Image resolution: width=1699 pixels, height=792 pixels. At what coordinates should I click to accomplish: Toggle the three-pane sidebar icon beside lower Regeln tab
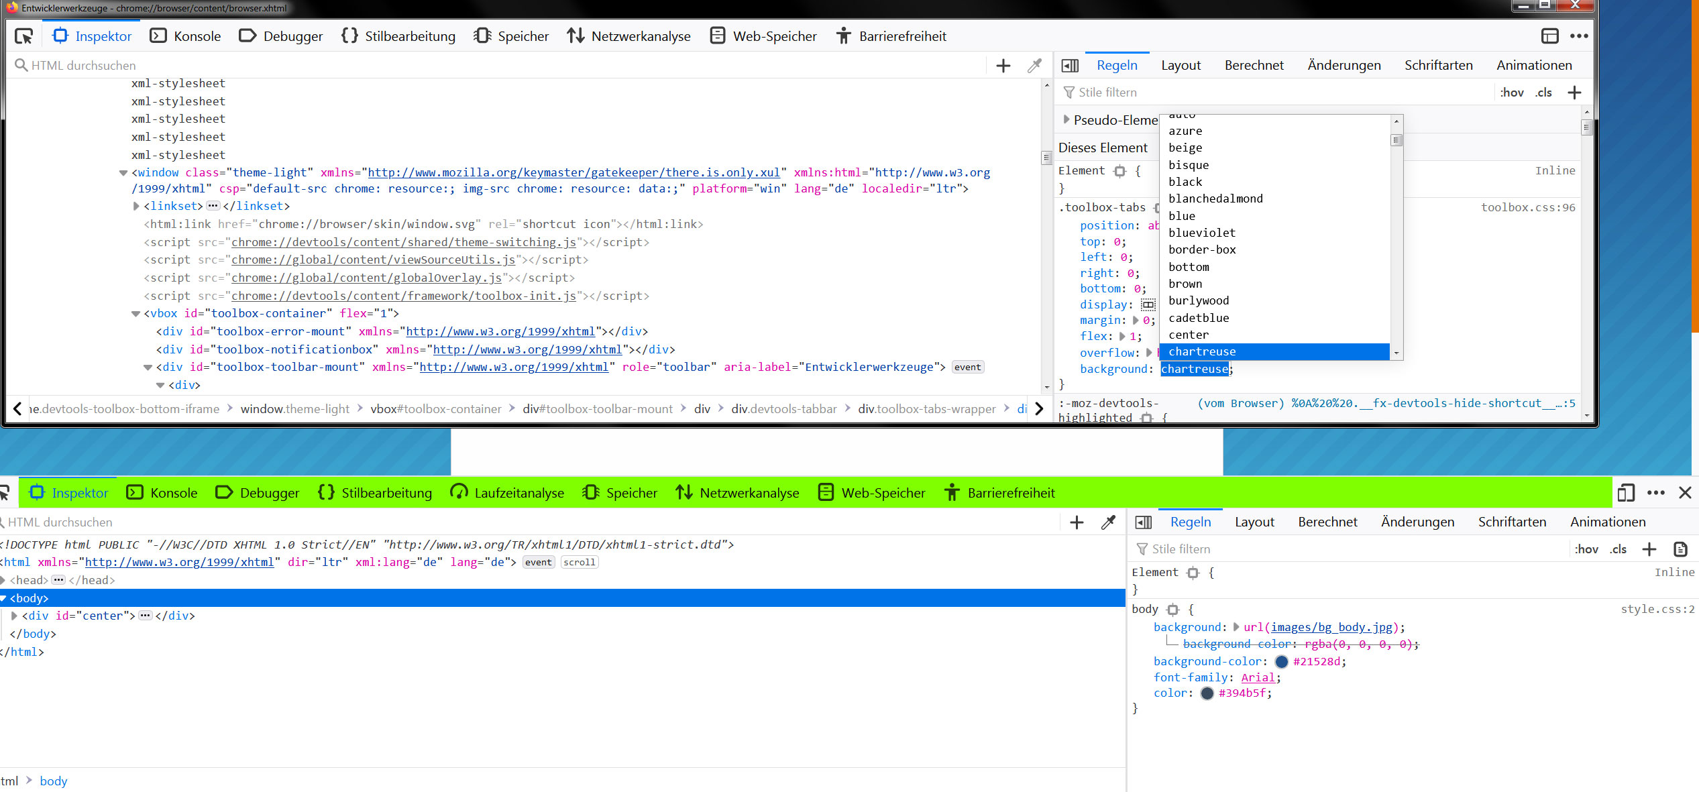point(1144,522)
